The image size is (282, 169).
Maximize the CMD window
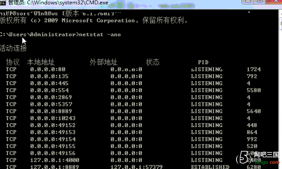260,1
